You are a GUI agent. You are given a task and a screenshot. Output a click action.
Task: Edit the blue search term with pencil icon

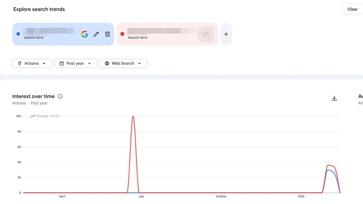point(96,34)
